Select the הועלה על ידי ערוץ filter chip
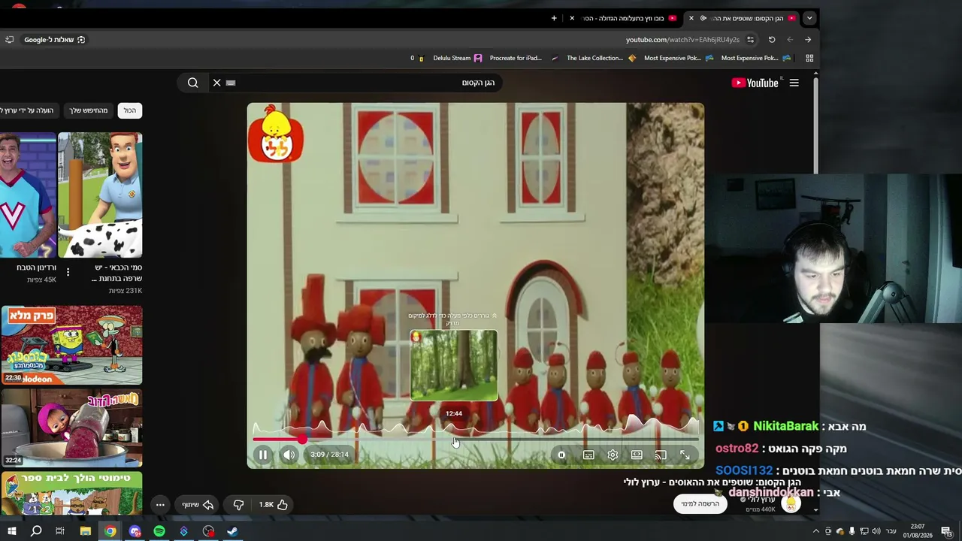 29,110
